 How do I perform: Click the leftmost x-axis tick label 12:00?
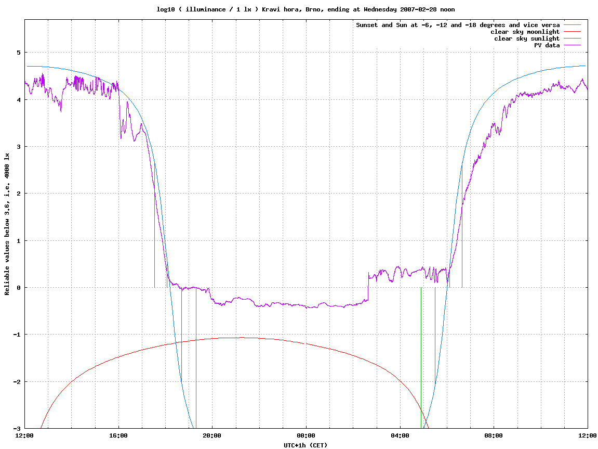click(24, 435)
